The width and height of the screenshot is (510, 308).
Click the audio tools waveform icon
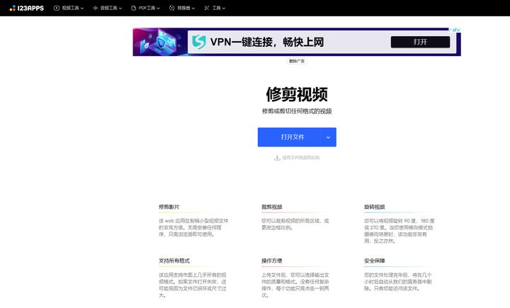96,8
